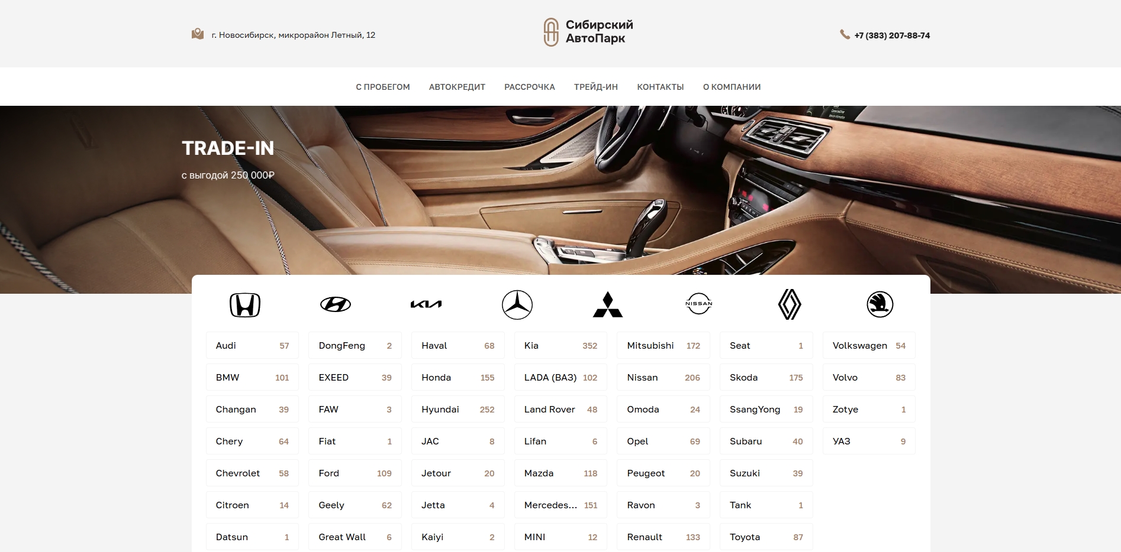Select the Kaiyi brand button

click(458, 537)
